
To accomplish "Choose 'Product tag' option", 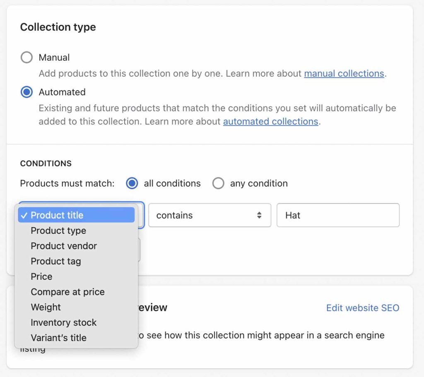I will tap(56, 261).
